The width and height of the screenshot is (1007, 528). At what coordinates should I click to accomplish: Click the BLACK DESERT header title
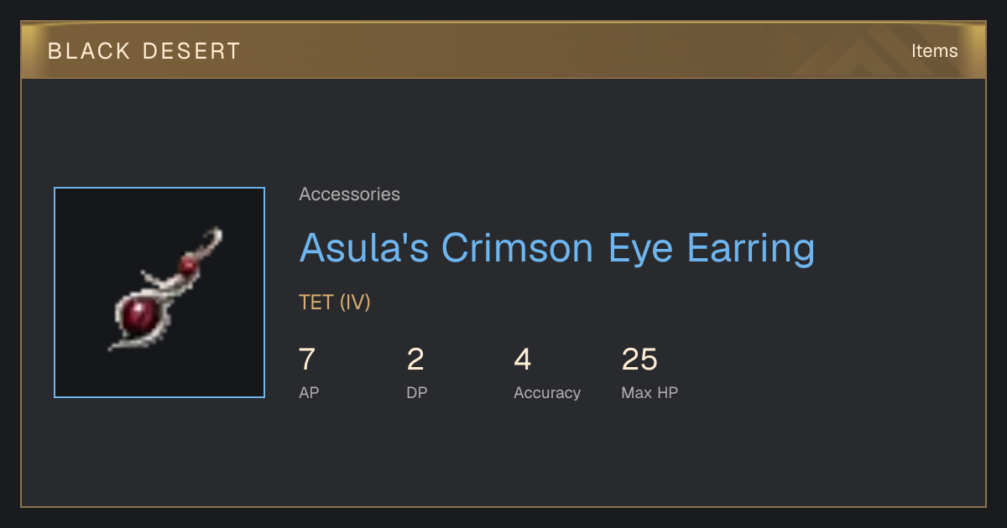144,51
